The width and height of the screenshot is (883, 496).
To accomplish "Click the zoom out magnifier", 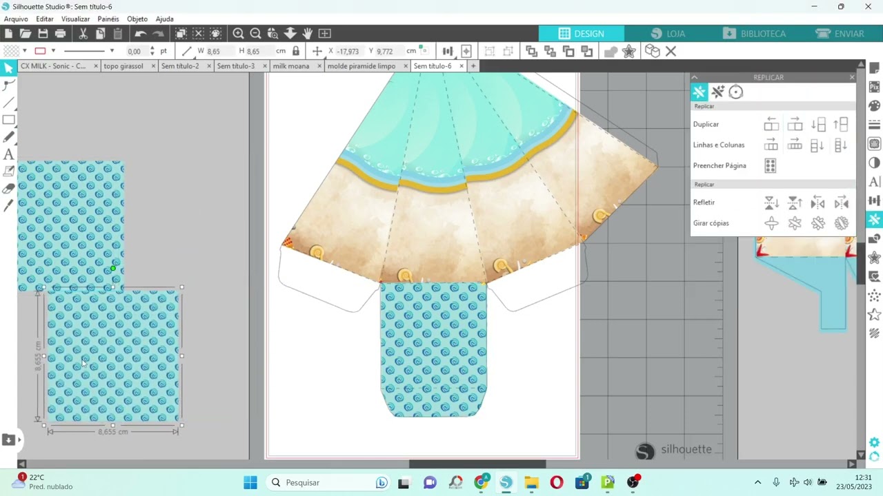I will coord(255,33).
